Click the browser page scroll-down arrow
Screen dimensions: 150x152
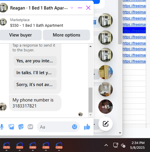(120, 133)
